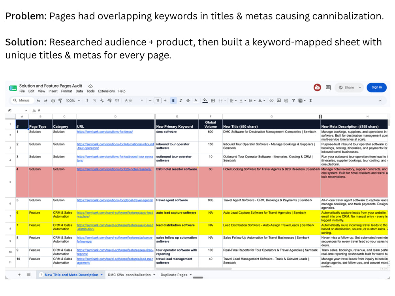Open the solutions-for/dmcs URL link

tap(105, 132)
